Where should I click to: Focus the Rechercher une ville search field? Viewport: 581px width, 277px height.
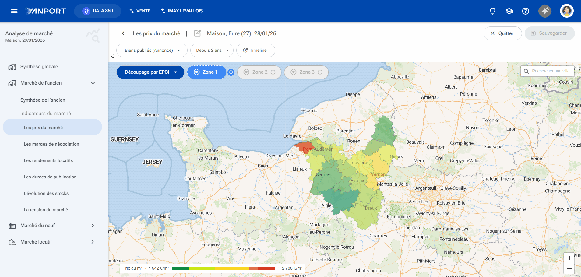[547, 71]
